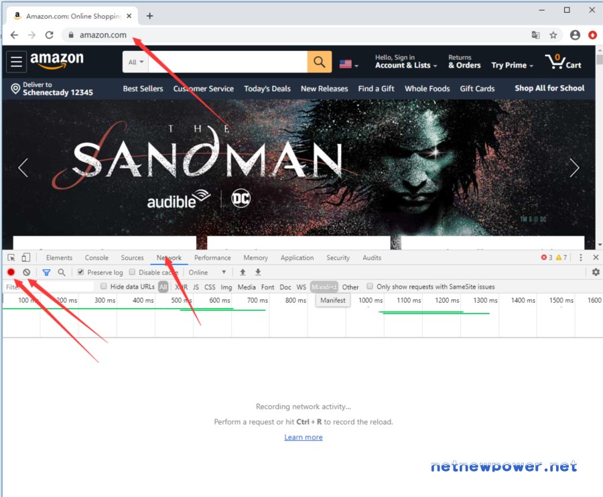Close the DevTools panel
The image size is (603, 497).
pos(596,257)
